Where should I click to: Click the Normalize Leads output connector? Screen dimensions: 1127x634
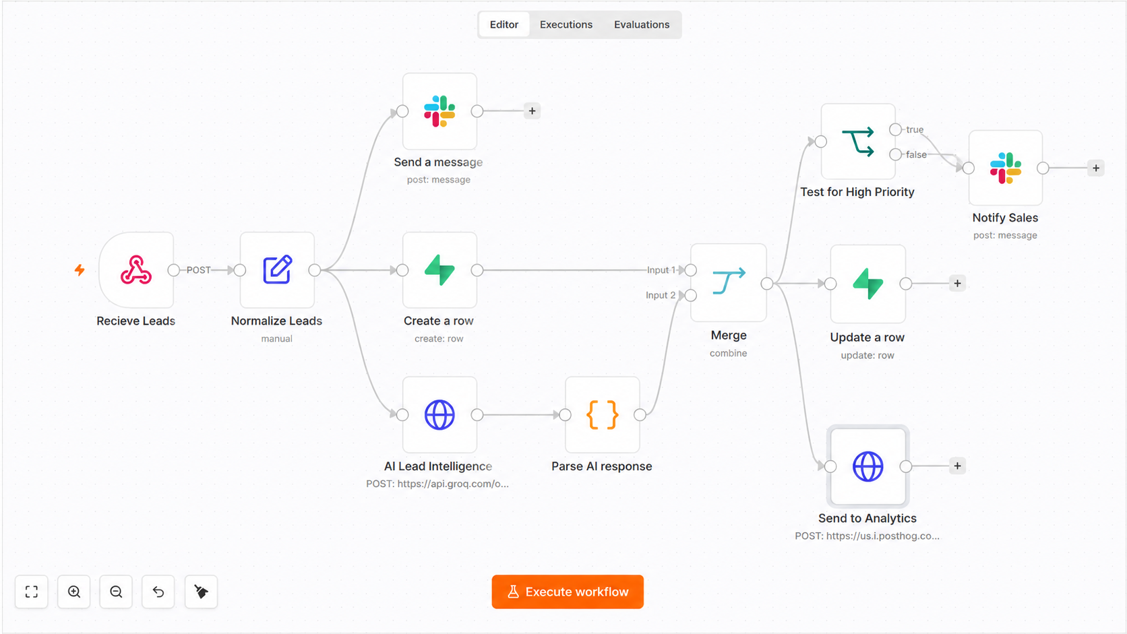point(315,270)
